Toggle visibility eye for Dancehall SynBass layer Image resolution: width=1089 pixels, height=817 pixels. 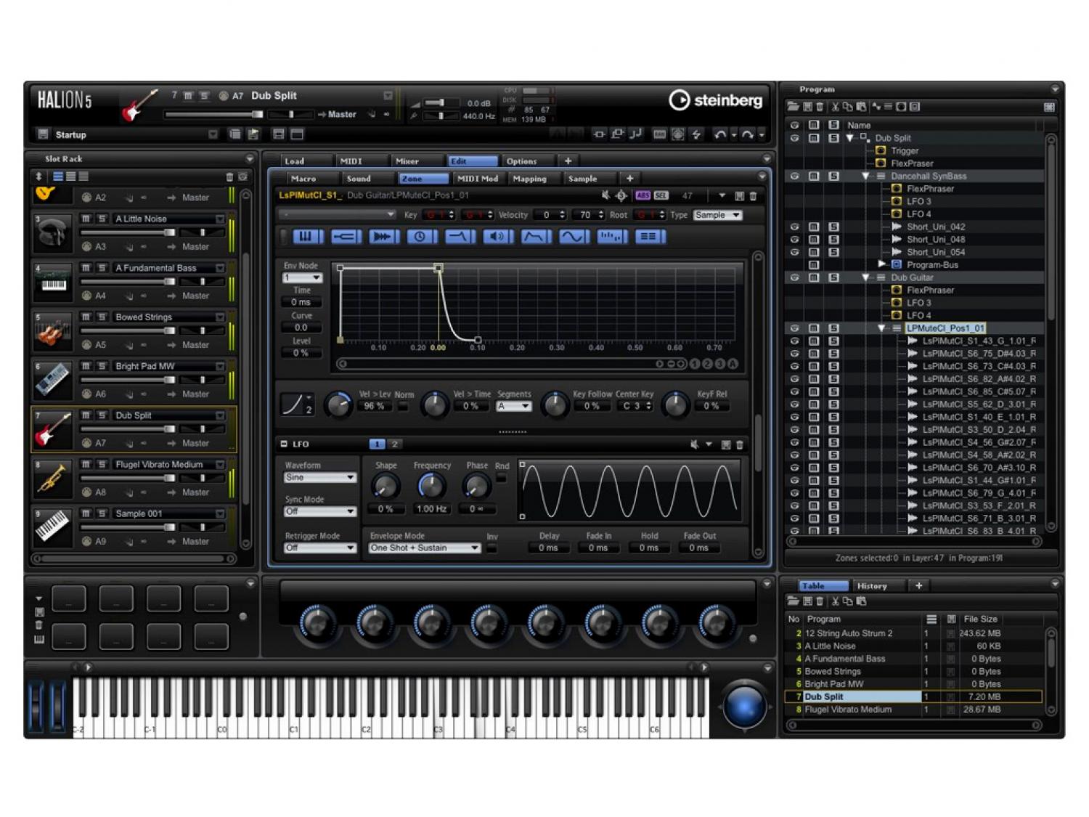pyautogui.click(x=794, y=176)
